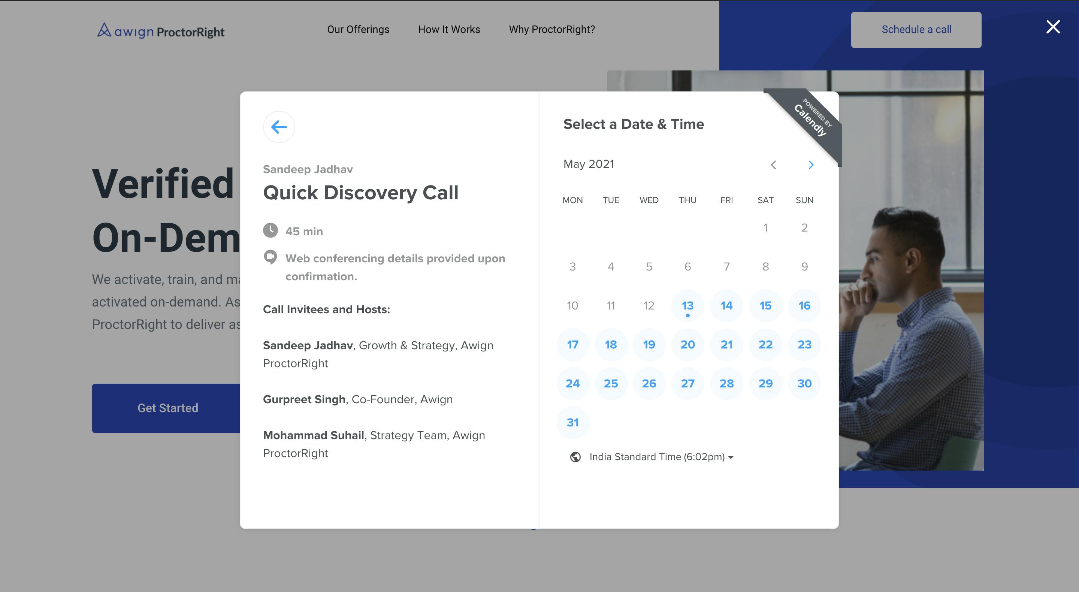Go to previous month arrow
This screenshot has width=1079, height=592.
point(773,164)
